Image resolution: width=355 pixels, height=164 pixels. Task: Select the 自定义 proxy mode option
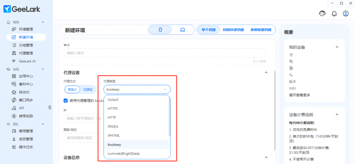(72, 89)
